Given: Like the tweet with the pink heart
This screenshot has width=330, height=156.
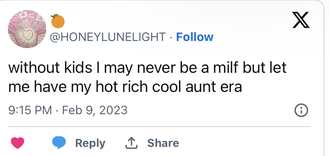Looking at the screenshot, I should coord(18,143).
